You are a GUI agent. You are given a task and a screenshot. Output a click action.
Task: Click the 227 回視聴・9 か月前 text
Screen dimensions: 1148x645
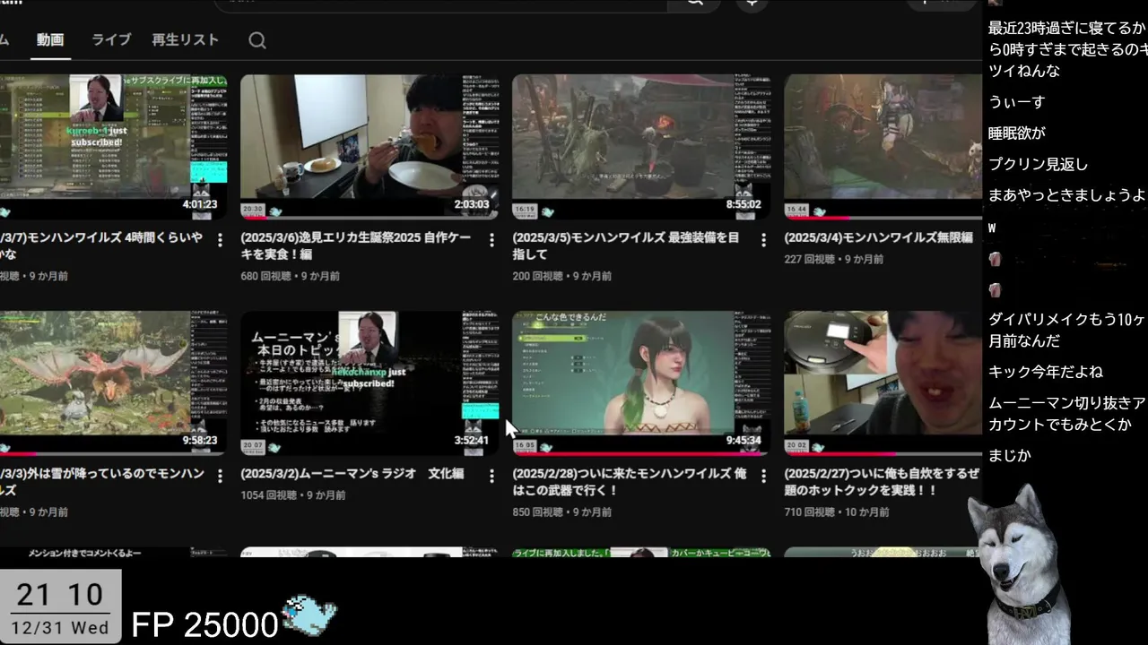(x=833, y=259)
